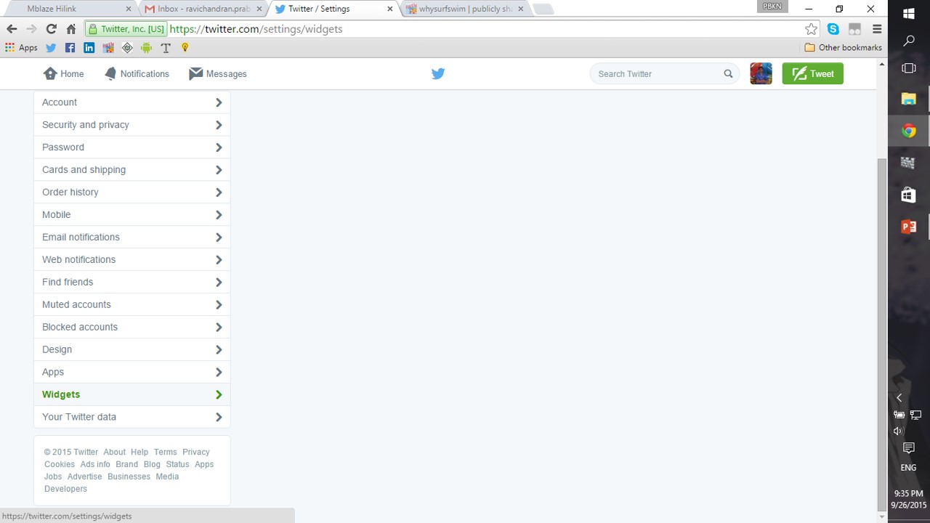Open Security and privacy settings
This screenshot has height=523, width=930.
pyautogui.click(x=86, y=125)
